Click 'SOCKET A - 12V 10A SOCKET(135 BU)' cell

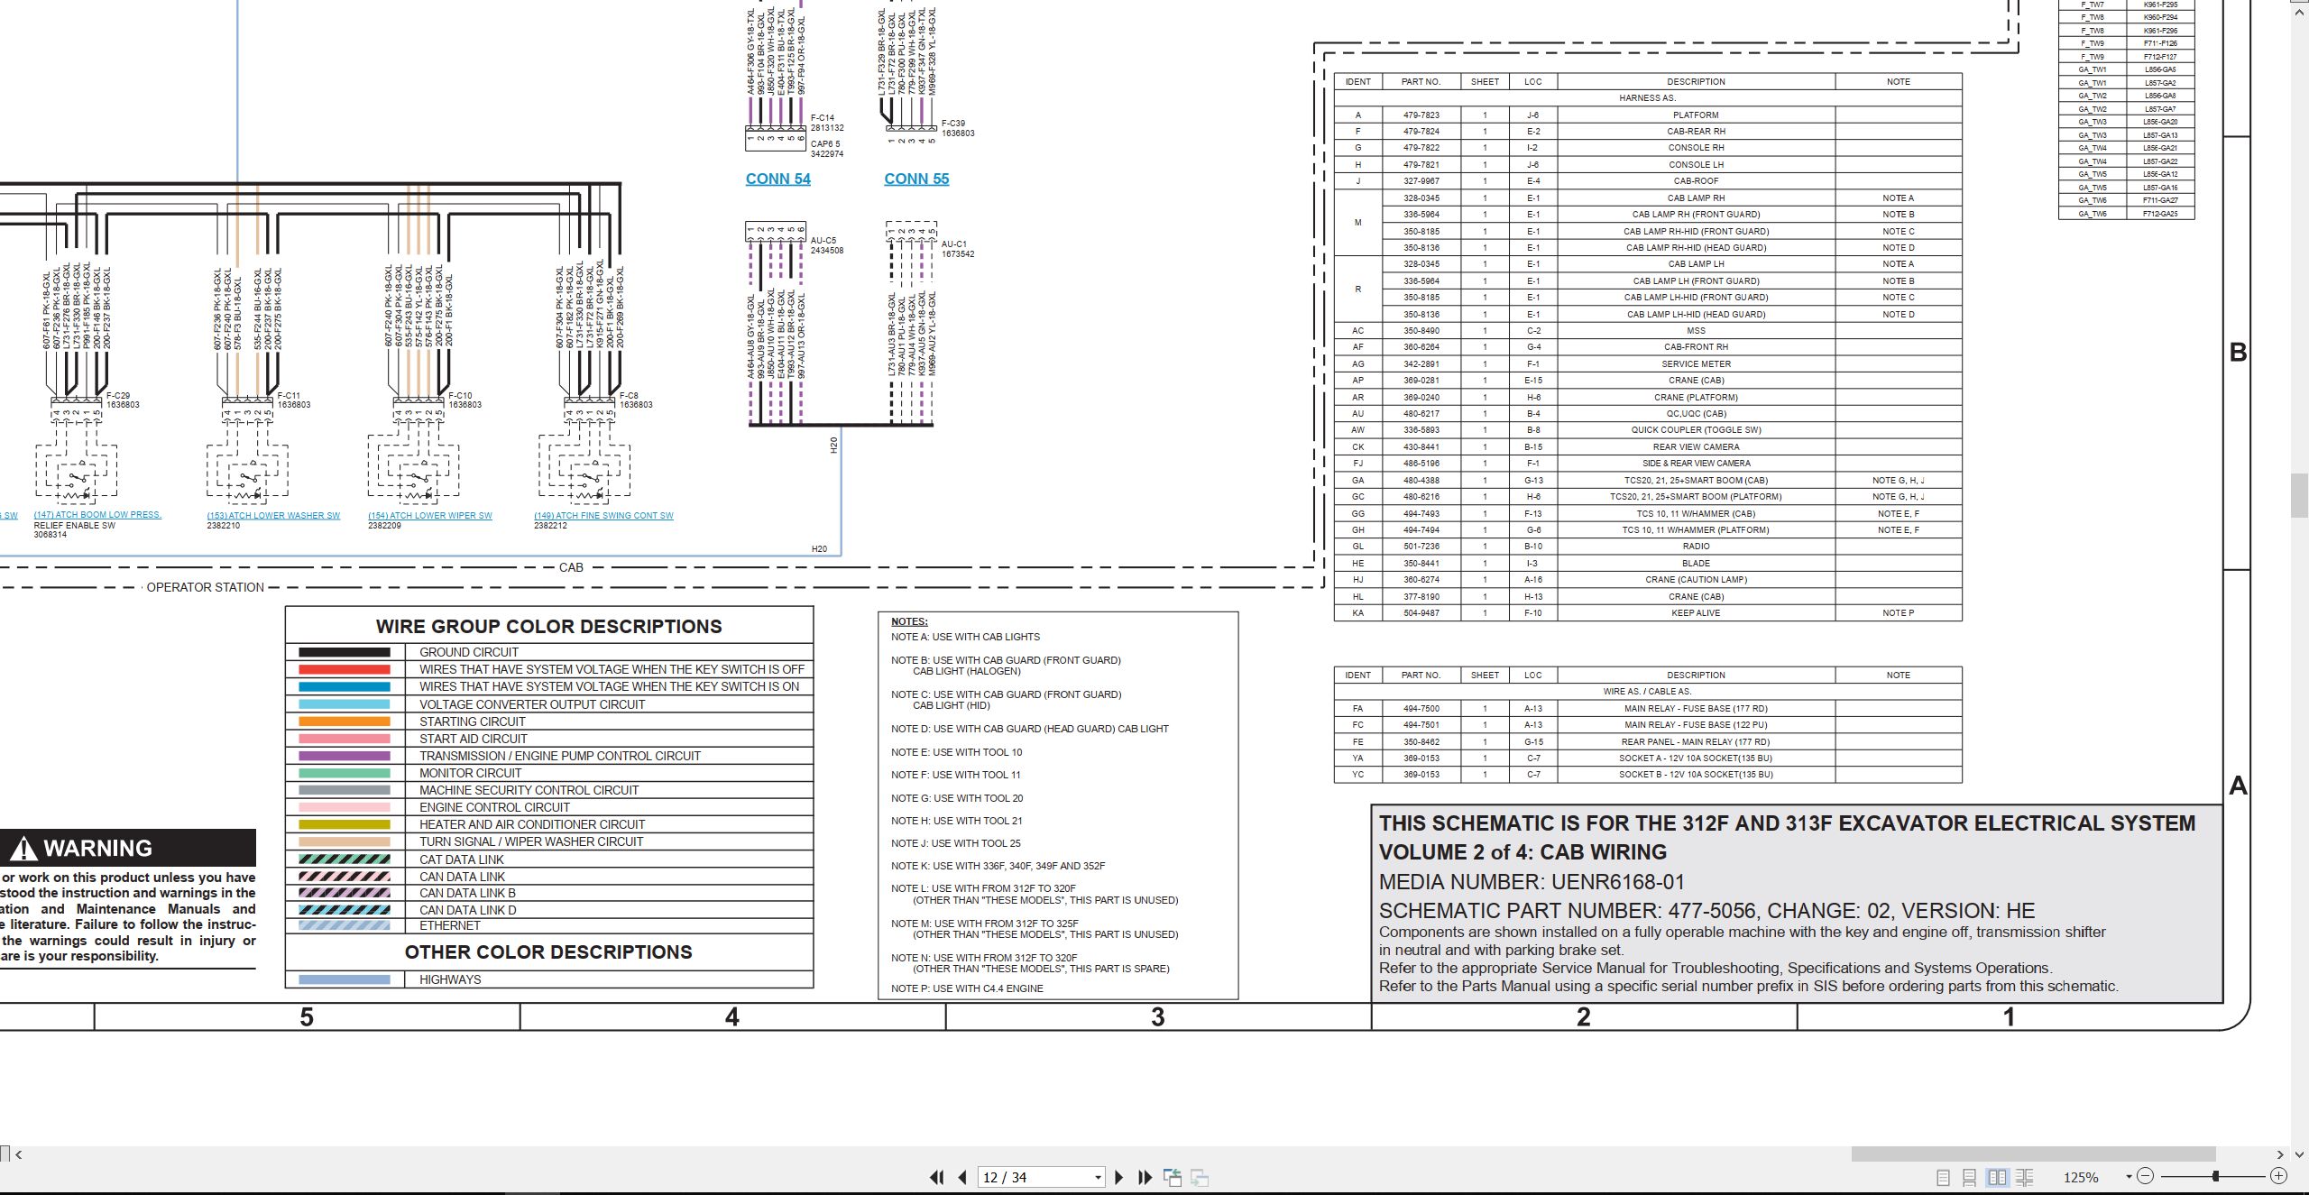pos(1696,758)
